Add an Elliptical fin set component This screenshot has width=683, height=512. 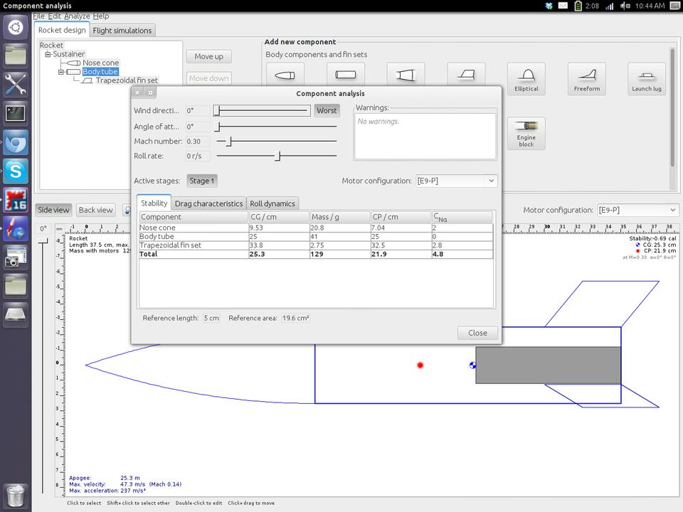pos(526,78)
